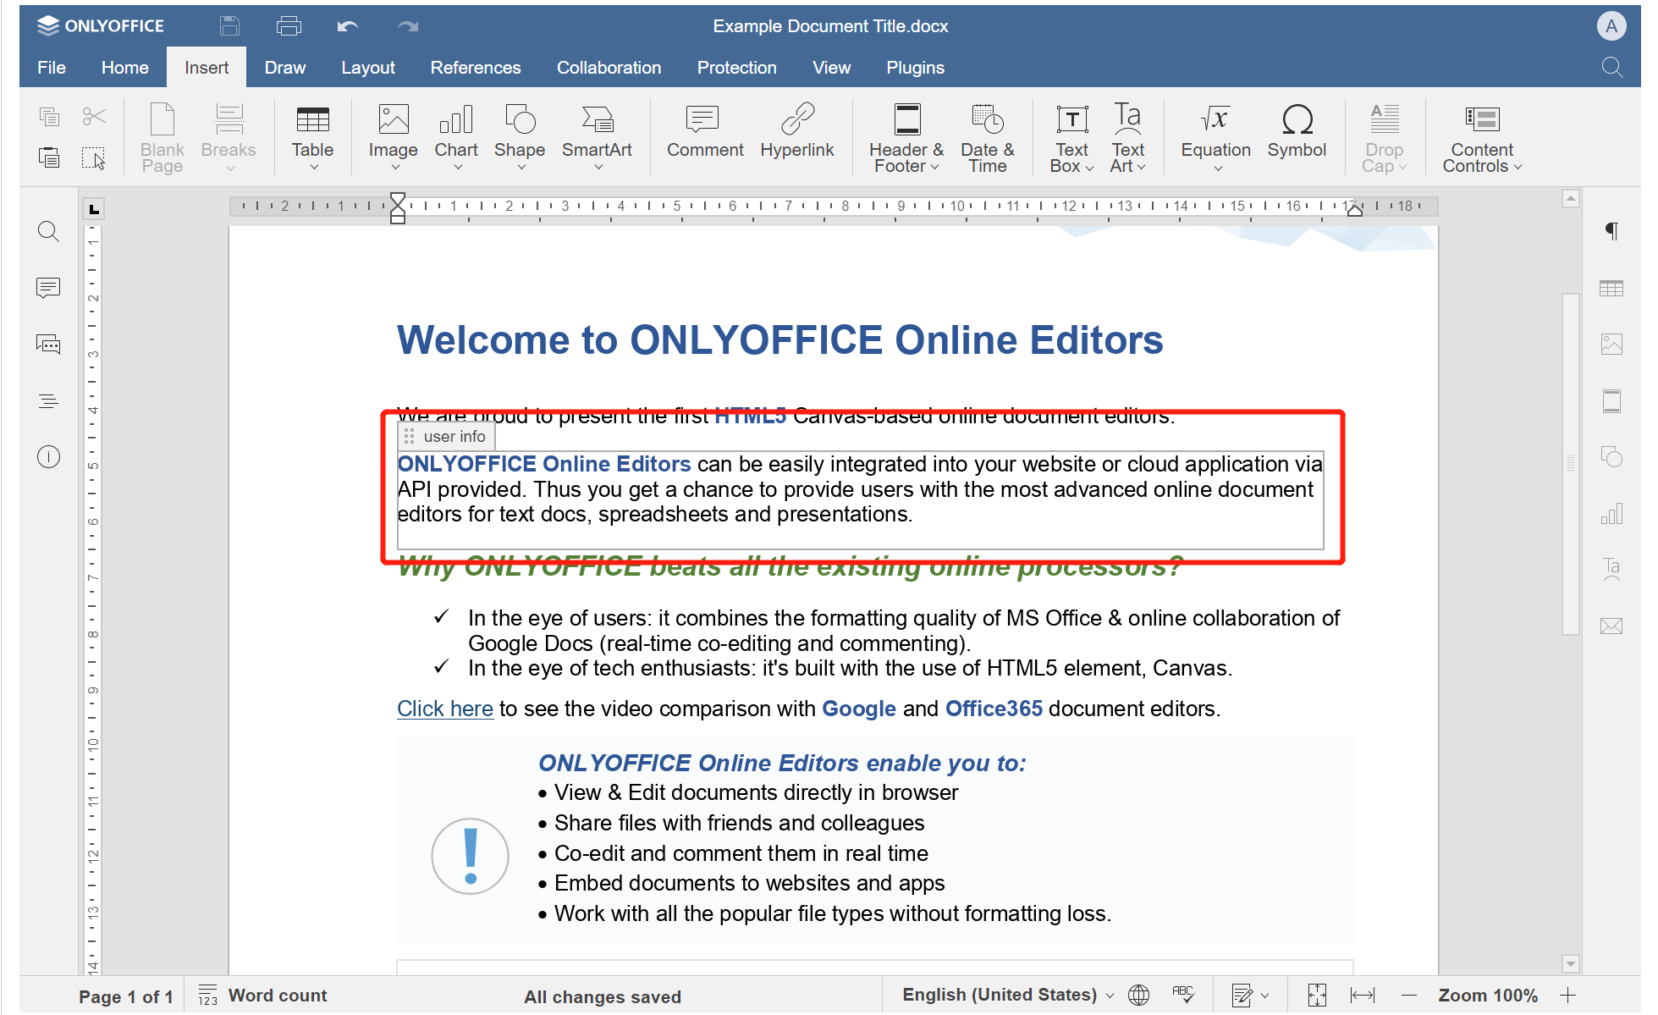Undo the last action
Screen dimensions: 1658x1015
[347, 26]
